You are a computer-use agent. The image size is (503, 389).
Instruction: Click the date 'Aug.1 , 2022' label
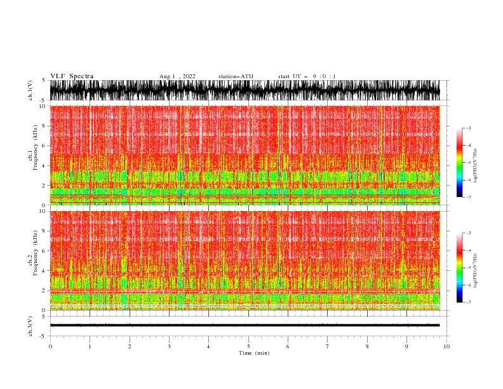click(x=177, y=76)
